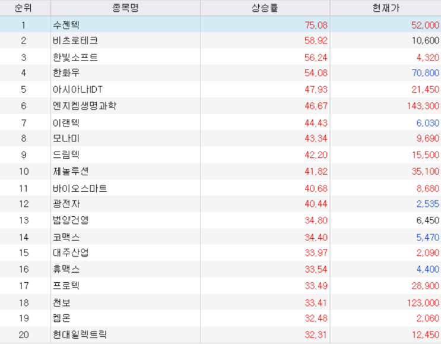Viewport: 441px width, 344px height.
Task: Click the 75.08 rise rate value
Action: [x=316, y=25]
